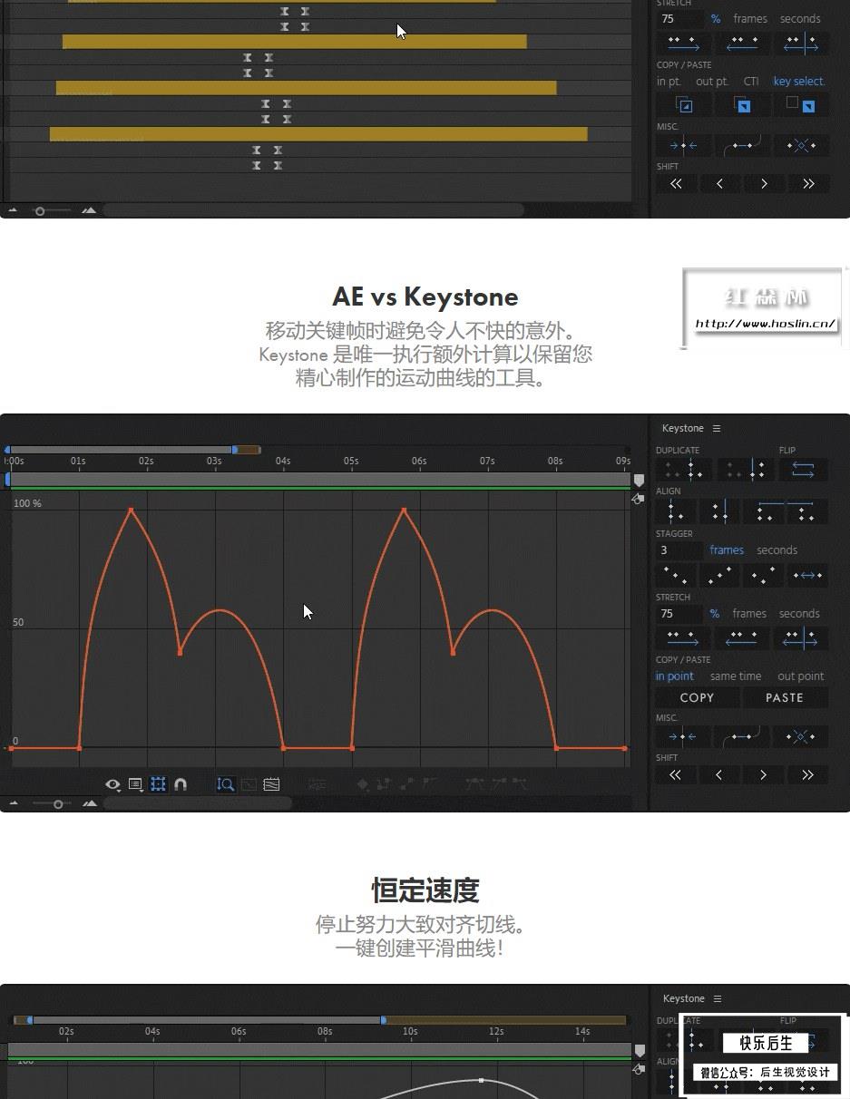Click the fit all graphs to view icon
This screenshot has width=850, height=1099.
(271, 784)
